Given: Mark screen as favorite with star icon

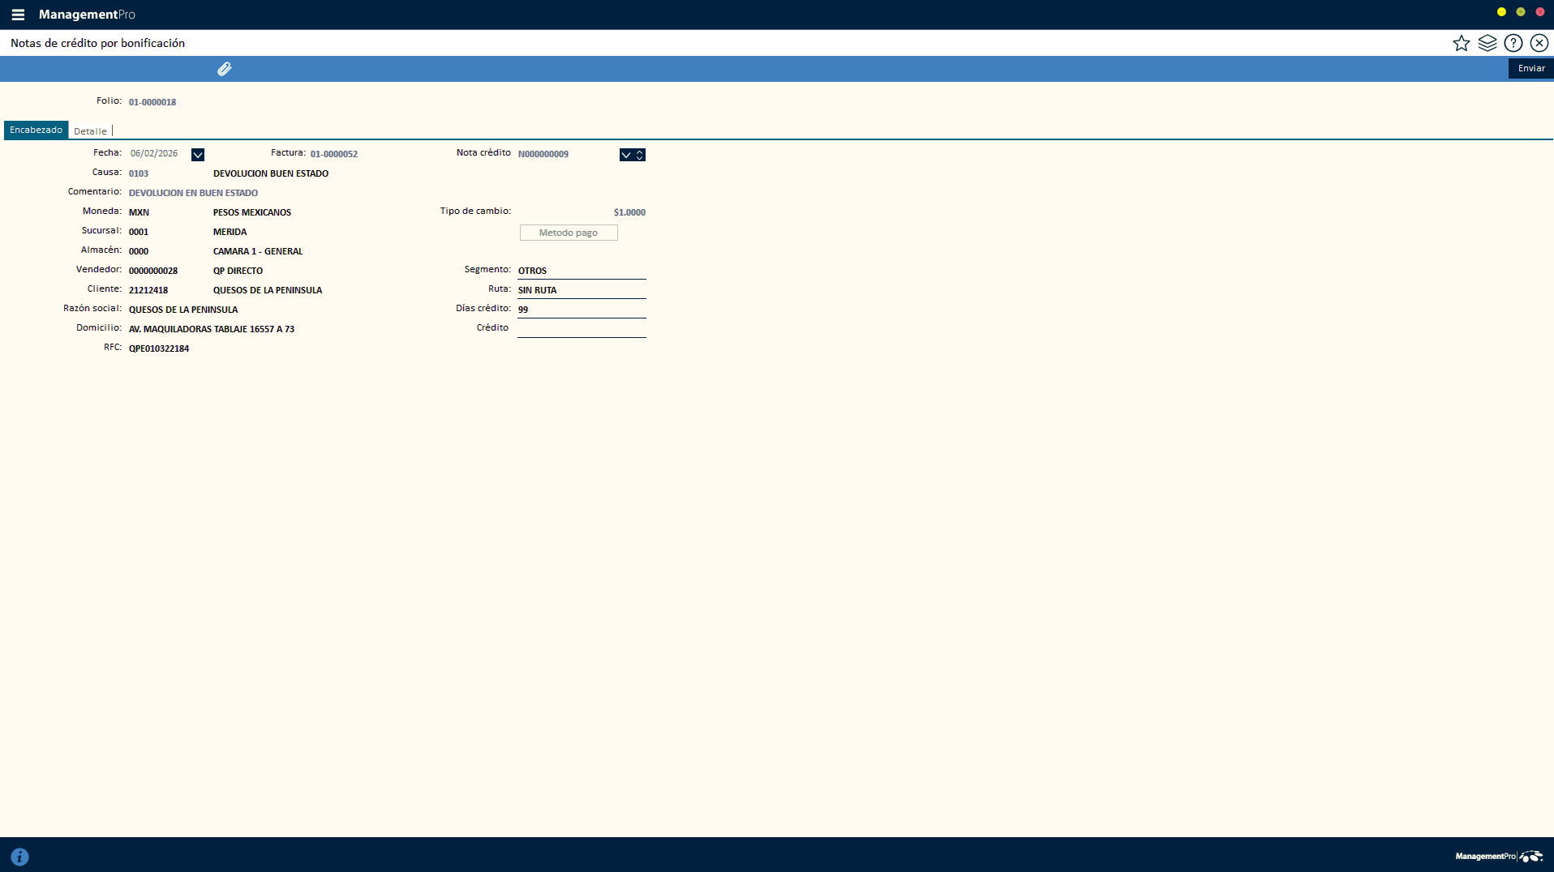Looking at the screenshot, I should (1461, 44).
